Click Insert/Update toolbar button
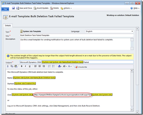The width and height of the screenshot is (143, 115). pyautogui.click(x=41, y=8)
